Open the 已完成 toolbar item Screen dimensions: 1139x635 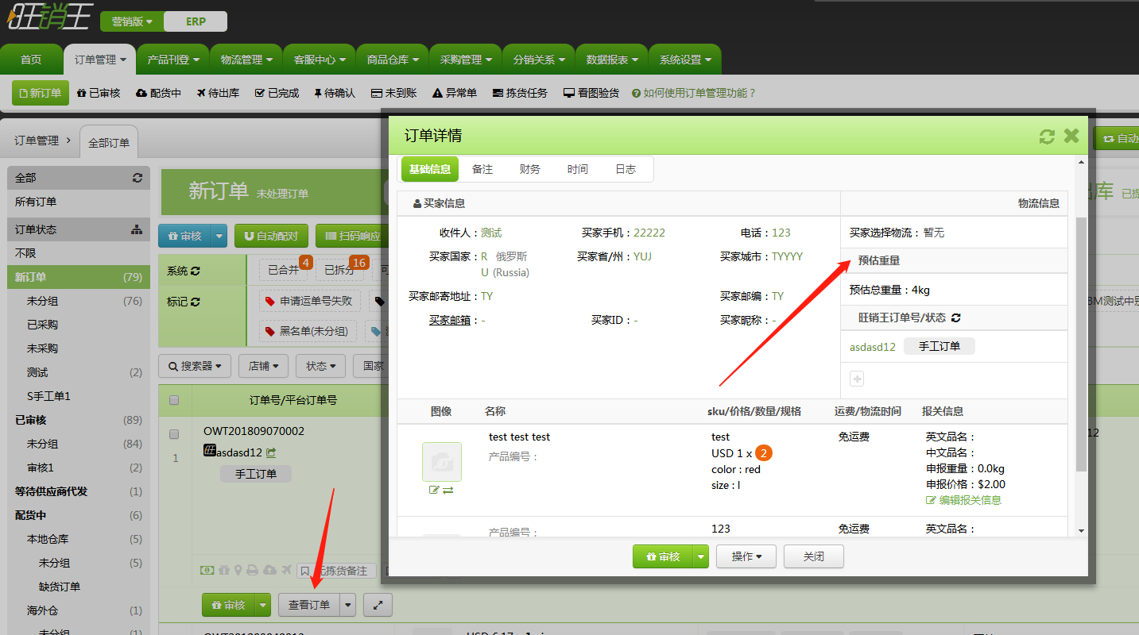(277, 93)
